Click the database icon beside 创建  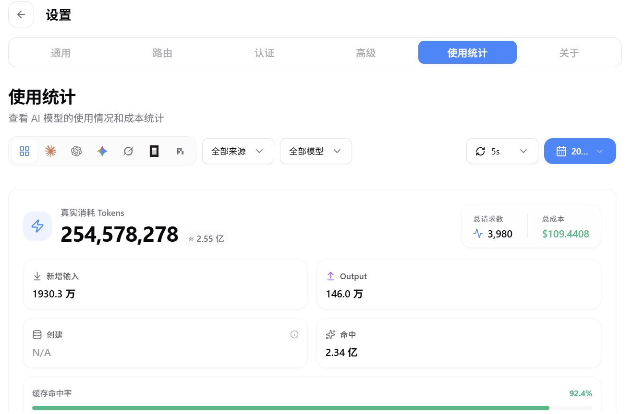pos(37,334)
